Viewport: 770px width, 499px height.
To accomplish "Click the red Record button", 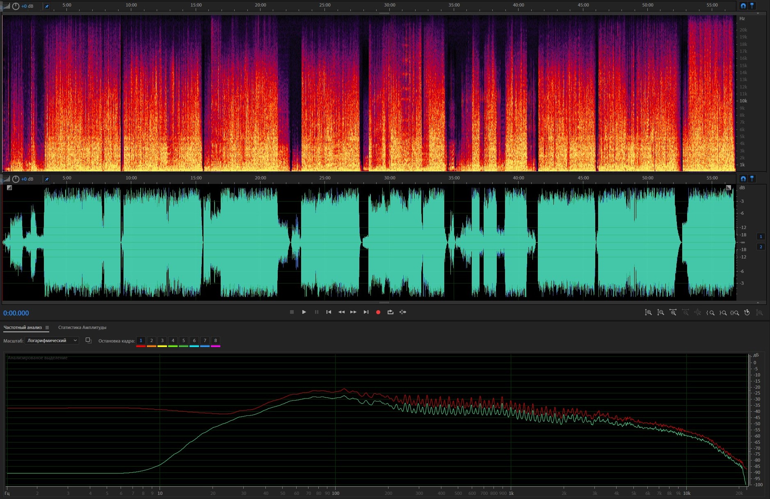I will click(x=378, y=312).
